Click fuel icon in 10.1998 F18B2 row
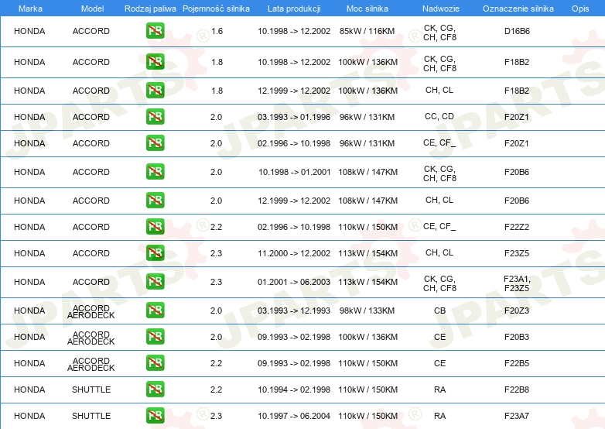 click(x=155, y=62)
